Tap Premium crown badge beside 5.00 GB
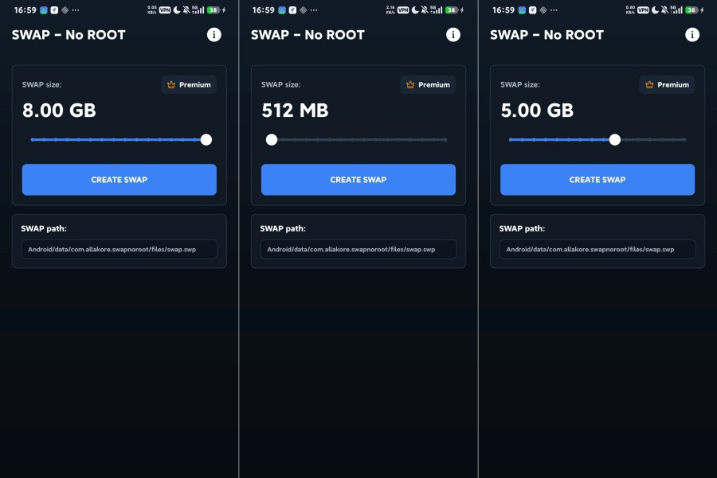 click(x=667, y=84)
